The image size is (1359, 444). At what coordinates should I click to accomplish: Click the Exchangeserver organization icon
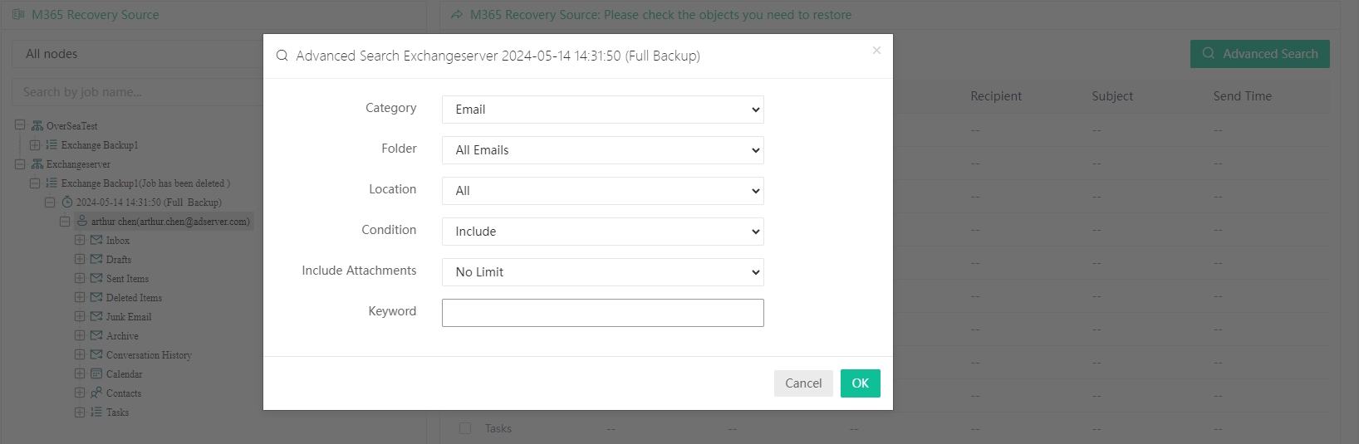[37, 164]
